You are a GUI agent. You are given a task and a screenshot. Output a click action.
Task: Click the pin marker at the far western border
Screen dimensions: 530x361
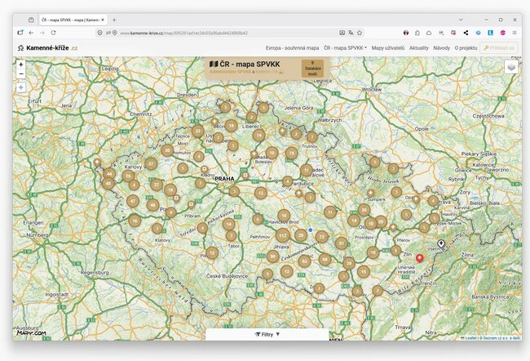click(x=97, y=163)
